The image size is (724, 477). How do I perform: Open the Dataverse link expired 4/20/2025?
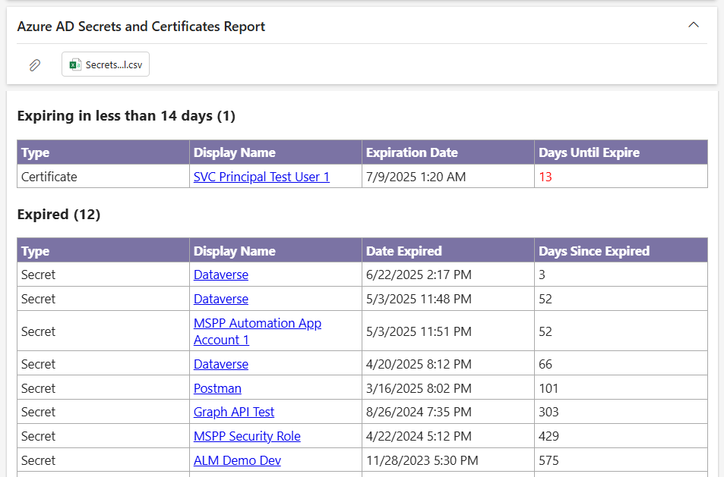221,364
